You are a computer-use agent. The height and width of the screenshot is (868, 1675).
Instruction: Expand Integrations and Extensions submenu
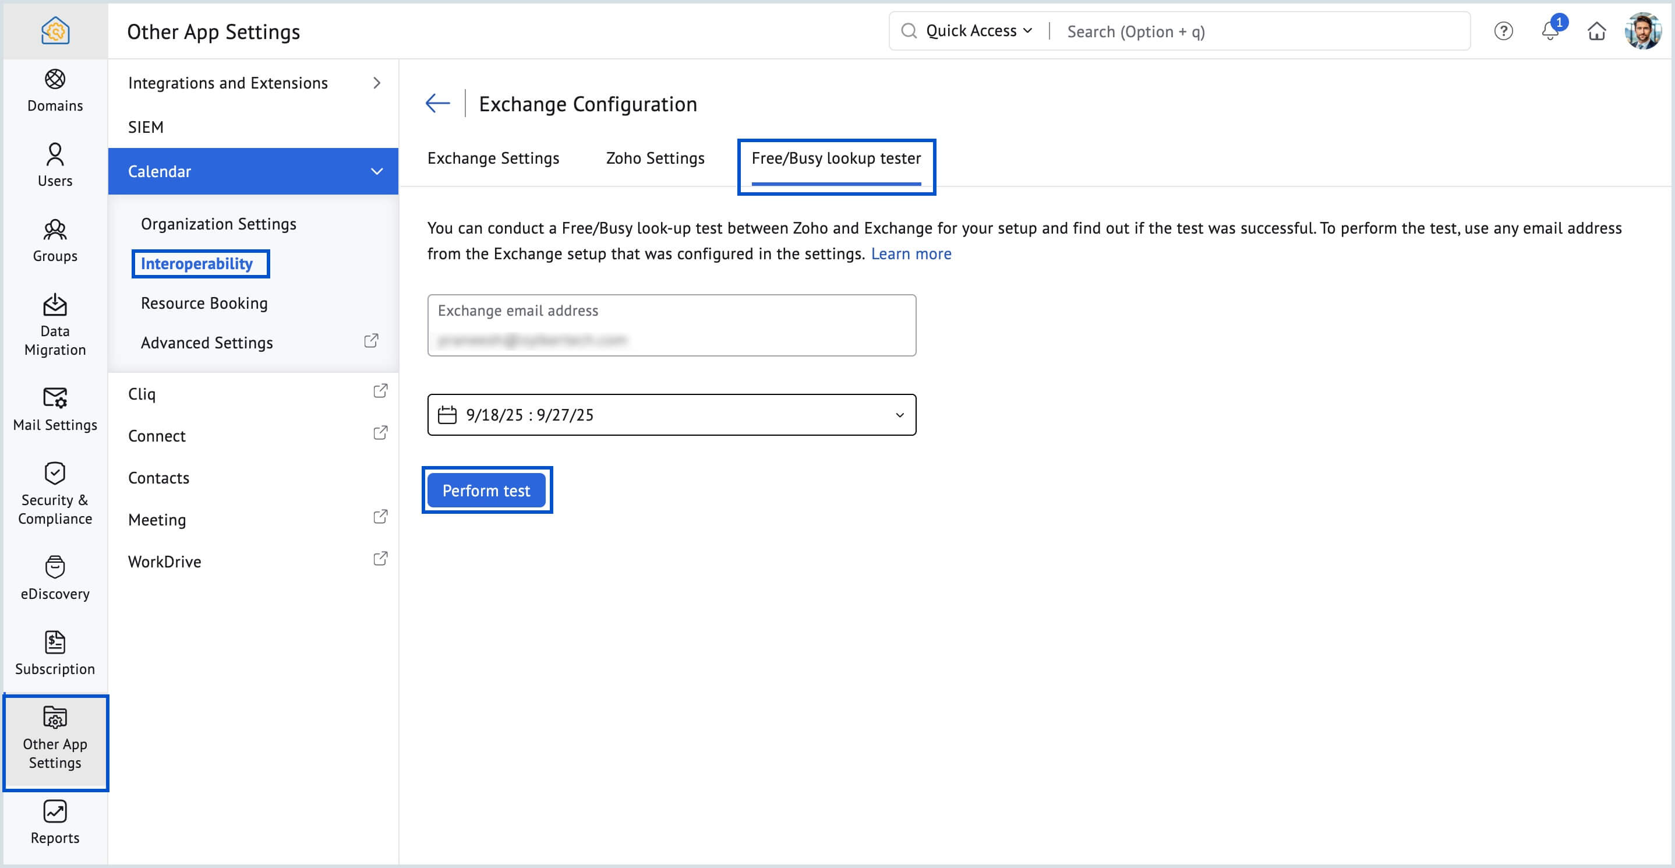pyautogui.click(x=376, y=83)
